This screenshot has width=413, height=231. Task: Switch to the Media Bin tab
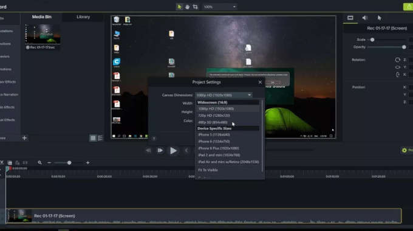(42, 17)
